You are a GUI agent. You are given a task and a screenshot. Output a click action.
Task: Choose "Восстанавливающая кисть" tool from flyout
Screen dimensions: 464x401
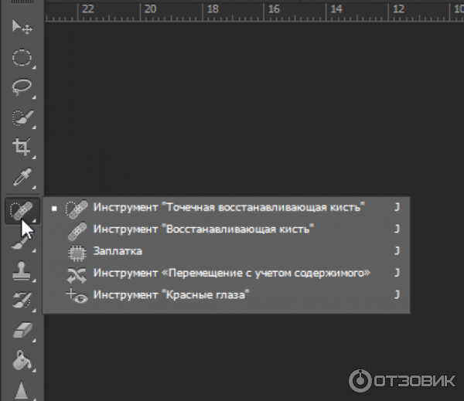click(x=227, y=229)
